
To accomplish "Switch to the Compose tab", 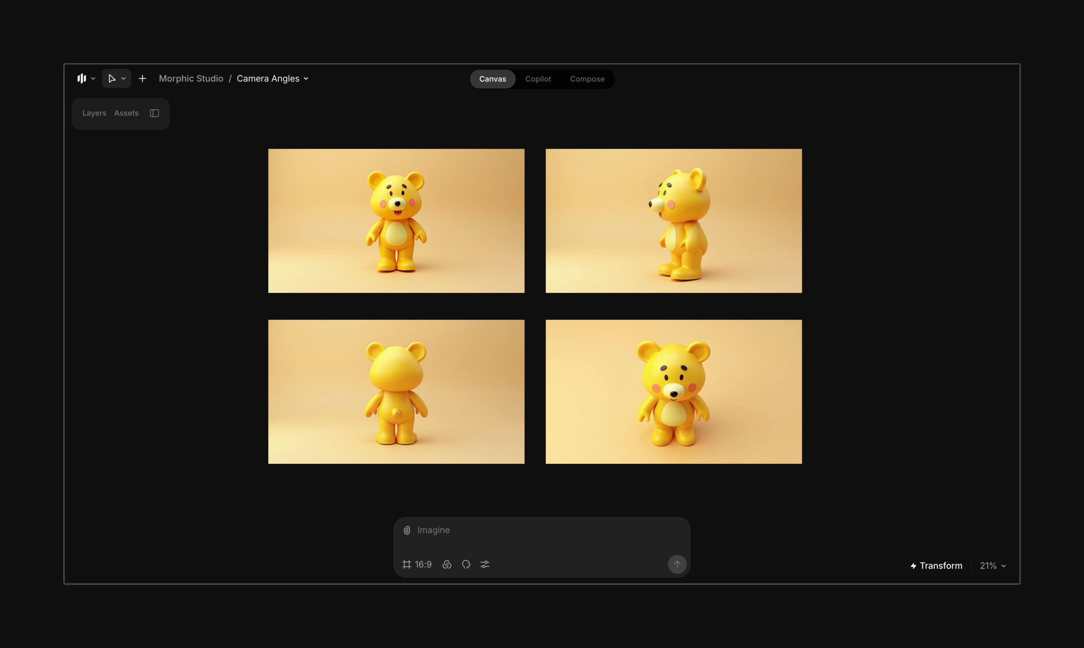I will coord(587,79).
